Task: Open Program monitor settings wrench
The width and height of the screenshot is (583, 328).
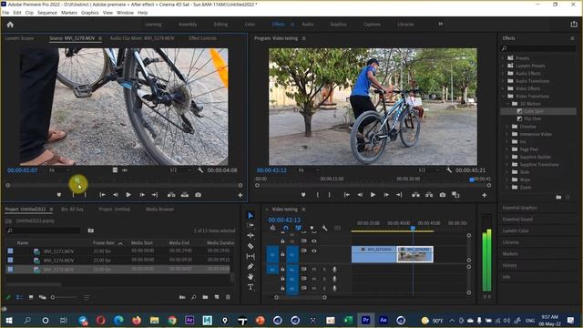Action: 449,170
